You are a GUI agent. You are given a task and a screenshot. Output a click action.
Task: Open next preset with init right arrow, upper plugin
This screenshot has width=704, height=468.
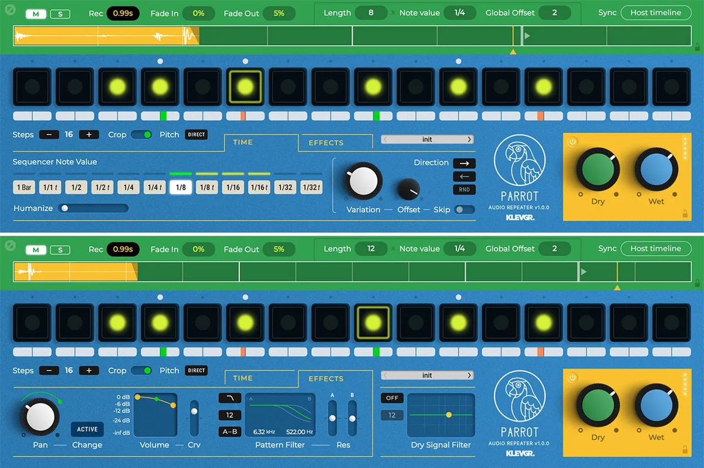pos(469,140)
